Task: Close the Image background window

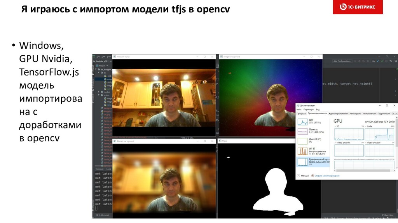Action: pos(319,57)
